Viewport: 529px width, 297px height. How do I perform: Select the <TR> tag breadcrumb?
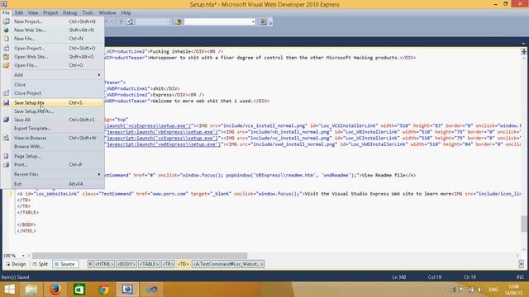pyautogui.click(x=168, y=264)
